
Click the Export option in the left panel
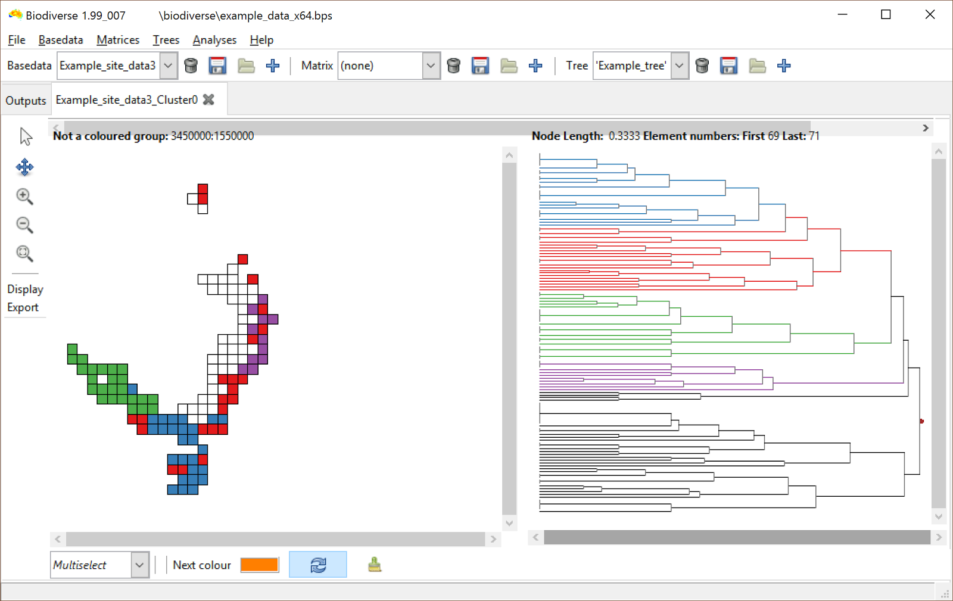pyautogui.click(x=23, y=307)
